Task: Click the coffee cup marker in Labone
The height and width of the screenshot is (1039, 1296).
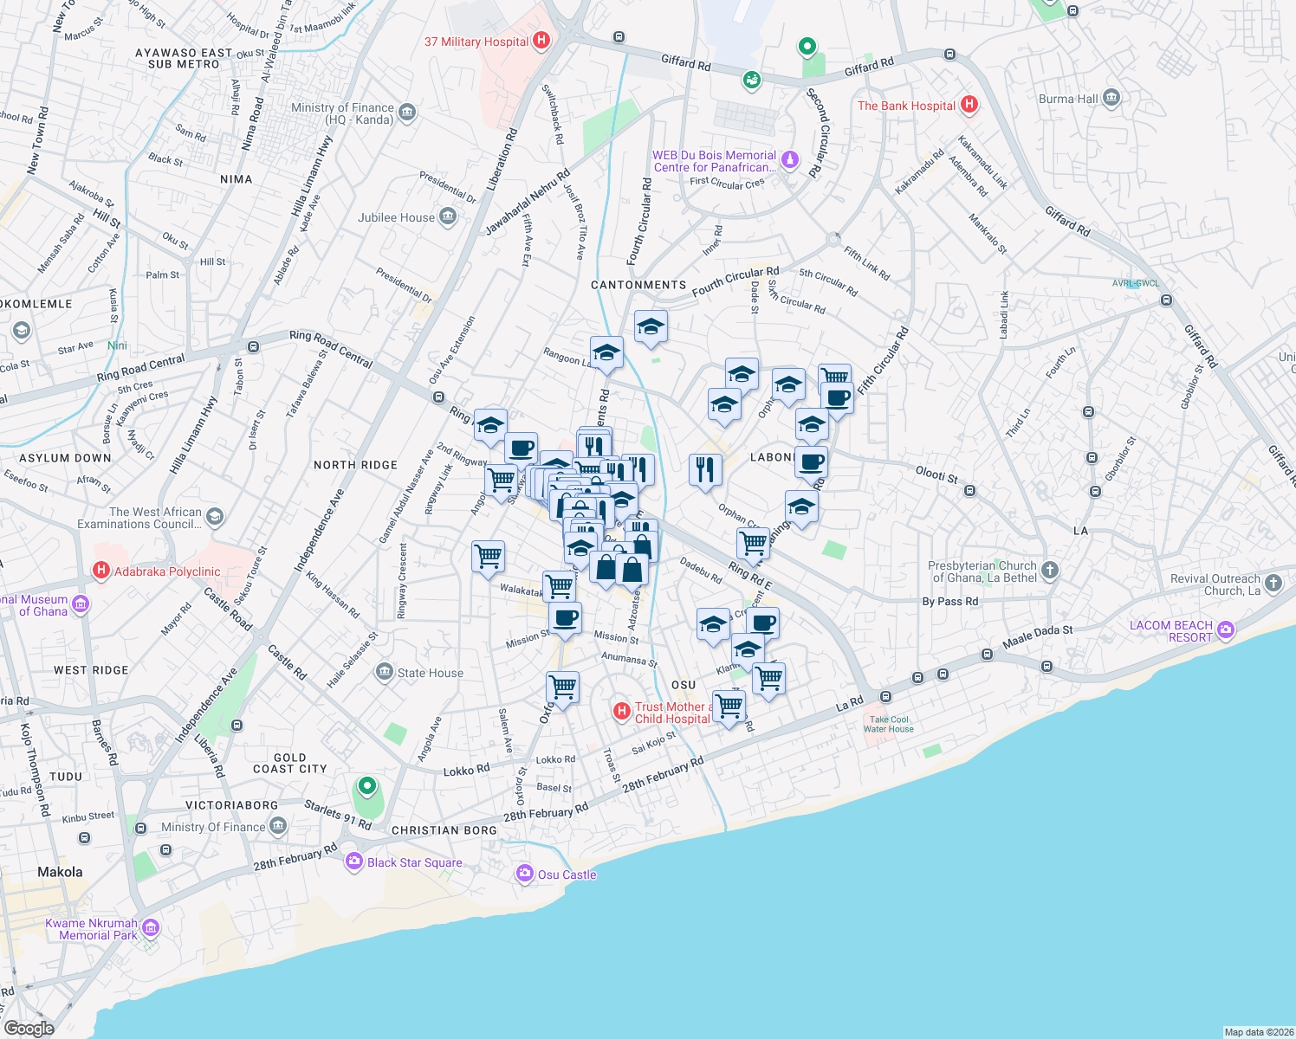Action: click(x=811, y=461)
